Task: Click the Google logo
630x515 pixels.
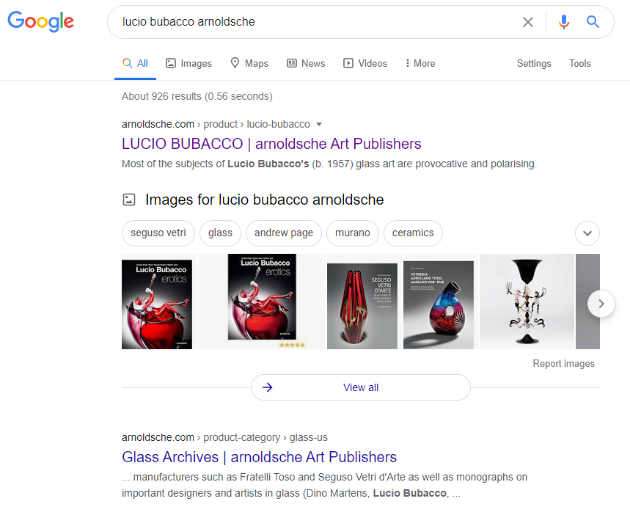Action: [x=40, y=21]
